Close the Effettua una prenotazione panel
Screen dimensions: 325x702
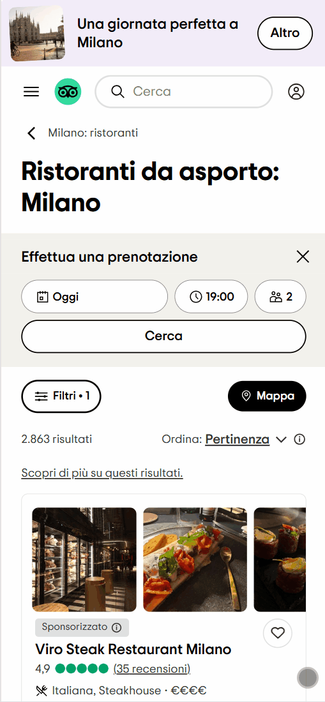pos(303,257)
